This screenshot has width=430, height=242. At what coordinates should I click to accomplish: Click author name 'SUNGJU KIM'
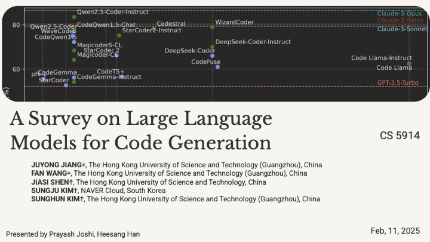[x=53, y=191]
